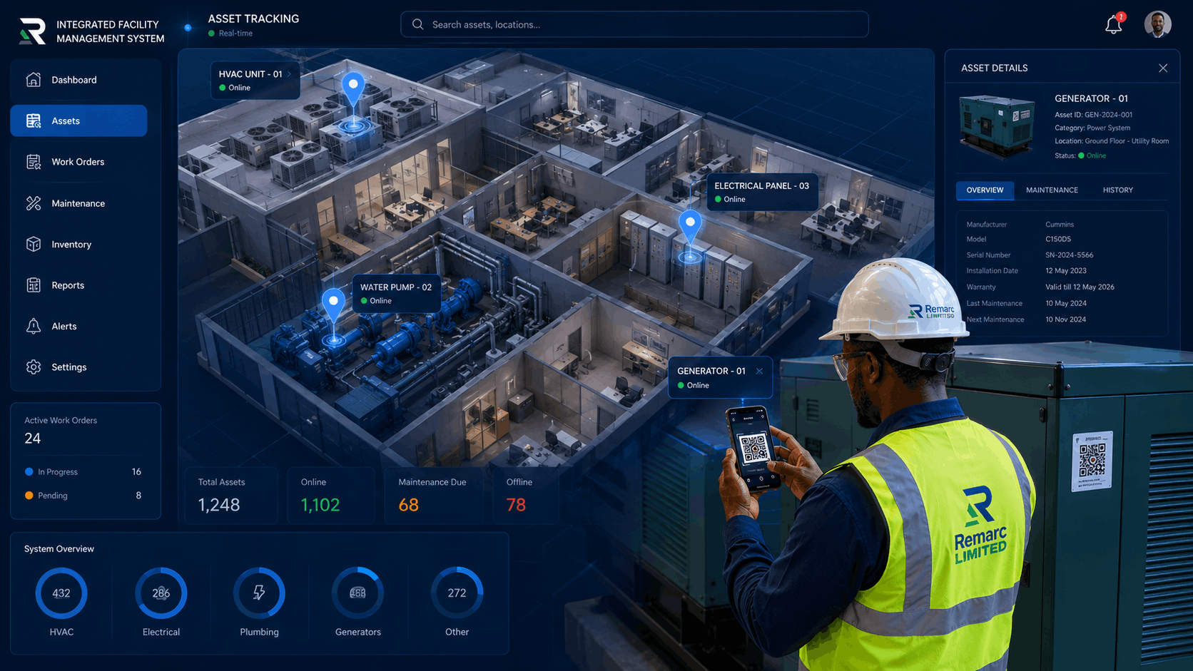The width and height of the screenshot is (1193, 671).
Task: Click the System Overview heading
Action: tap(59, 549)
